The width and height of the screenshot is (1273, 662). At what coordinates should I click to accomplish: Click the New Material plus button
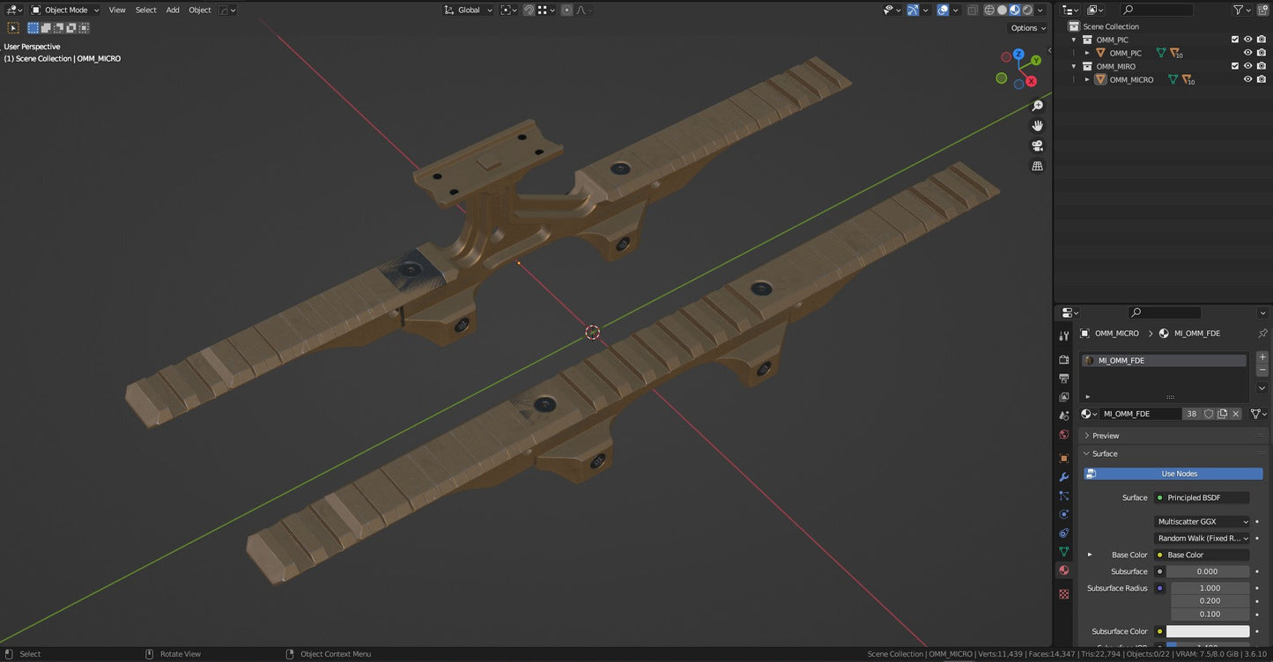tap(1262, 356)
